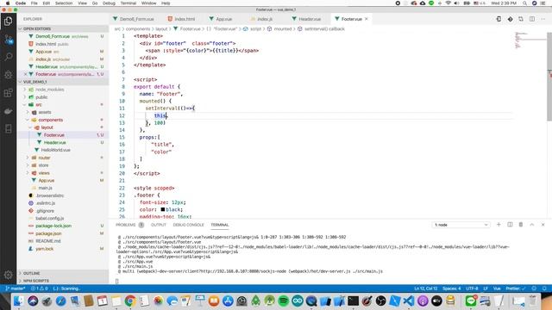Open Header.vue in the file tree
The height and width of the screenshot is (310, 552).
click(x=55, y=143)
